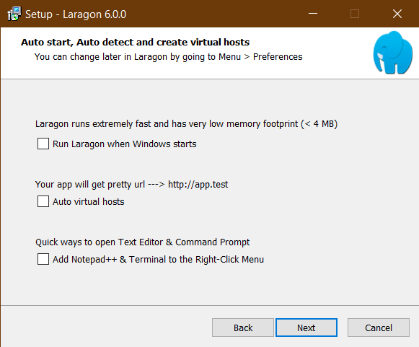
Task: Click the 'low memory footprint' description text
Action: click(x=187, y=124)
